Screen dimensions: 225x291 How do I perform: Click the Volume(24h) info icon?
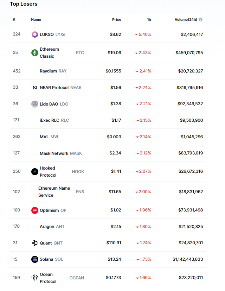click(201, 20)
